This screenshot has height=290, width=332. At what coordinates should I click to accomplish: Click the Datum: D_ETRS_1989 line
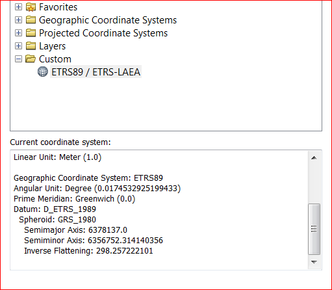[x=55, y=209]
